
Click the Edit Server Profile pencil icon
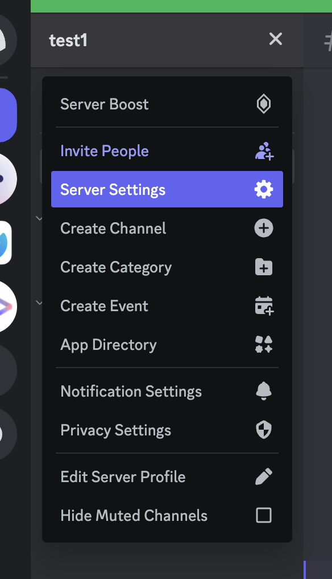click(263, 476)
